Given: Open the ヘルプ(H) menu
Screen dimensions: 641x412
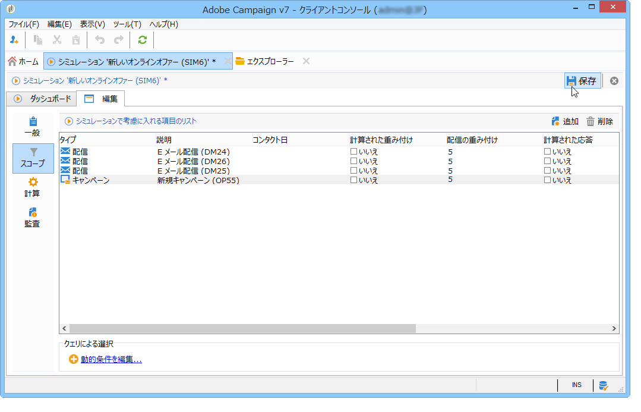Looking at the screenshot, I should tap(163, 24).
